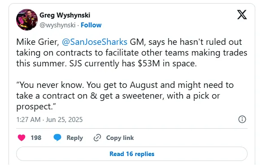
Task: Open the X logo link
Action: pyautogui.click(x=242, y=15)
